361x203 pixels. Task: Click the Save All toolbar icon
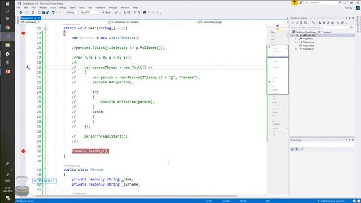point(47,12)
